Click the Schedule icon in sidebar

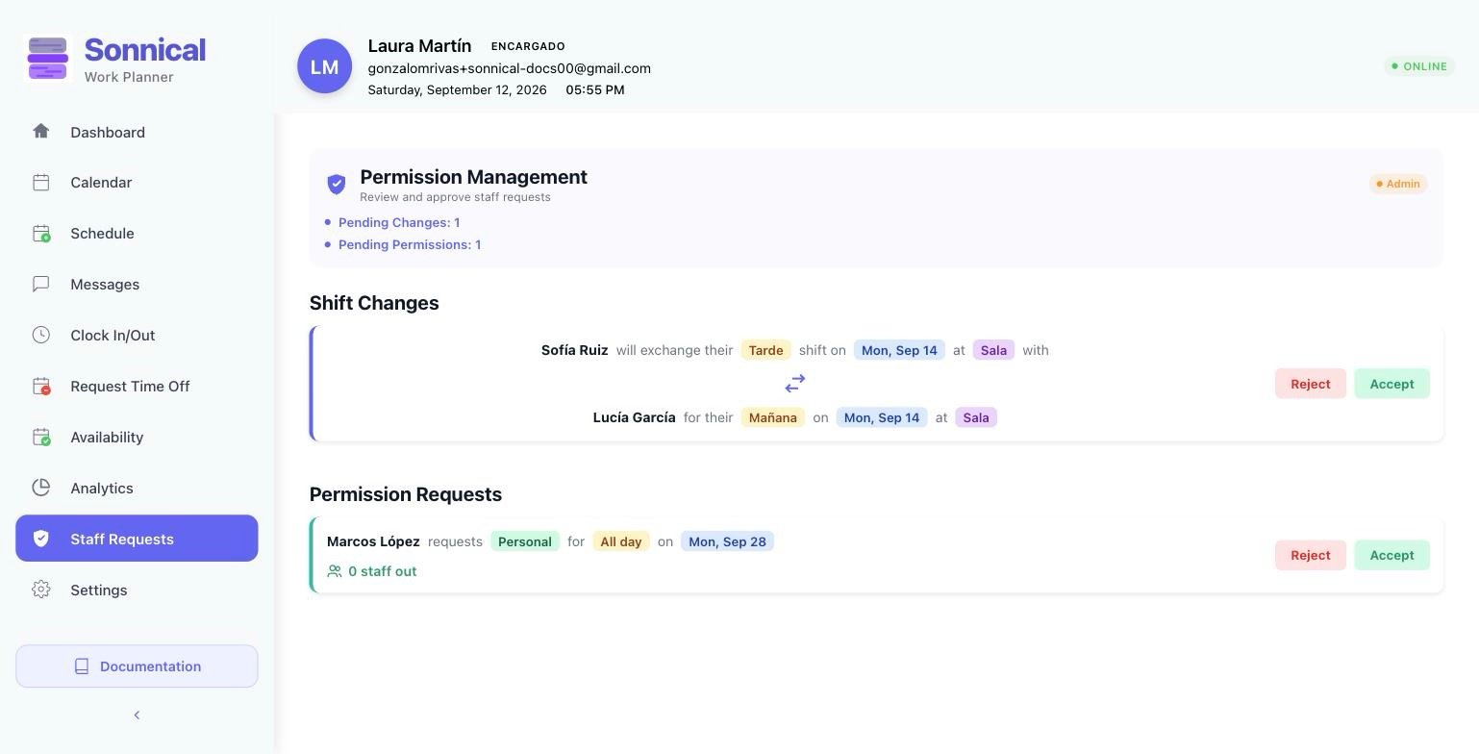[41, 233]
